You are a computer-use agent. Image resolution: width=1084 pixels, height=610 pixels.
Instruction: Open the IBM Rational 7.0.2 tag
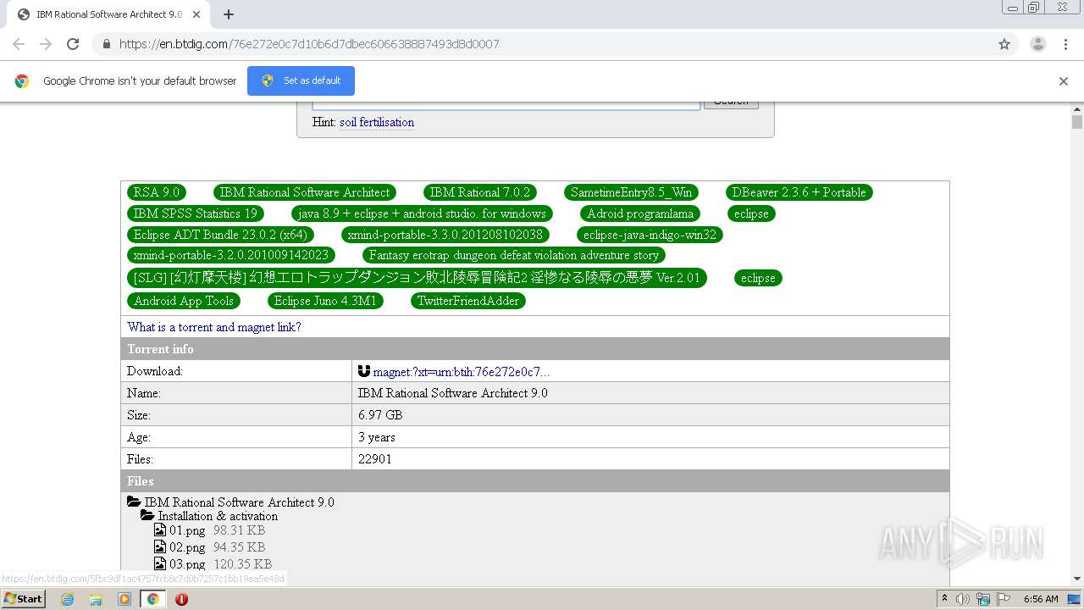point(480,192)
